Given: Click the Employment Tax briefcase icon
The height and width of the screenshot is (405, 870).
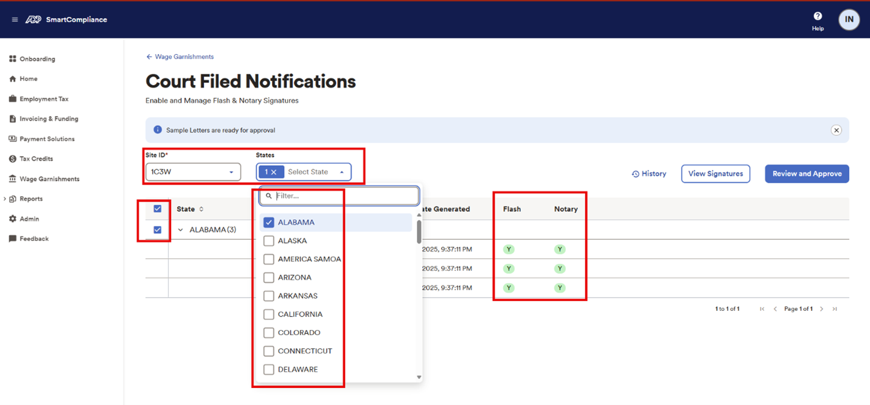Looking at the screenshot, I should click(x=12, y=99).
